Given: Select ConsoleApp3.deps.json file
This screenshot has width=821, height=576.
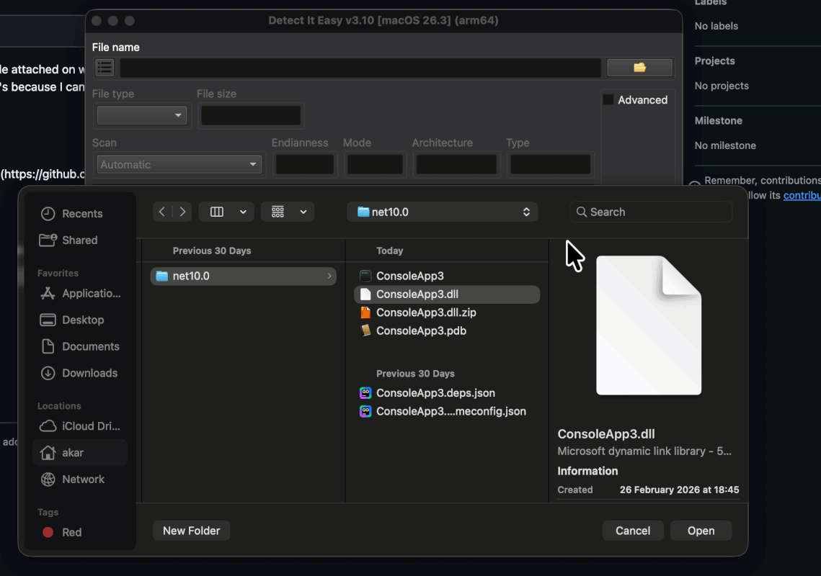Looking at the screenshot, I should click(447, 393).
